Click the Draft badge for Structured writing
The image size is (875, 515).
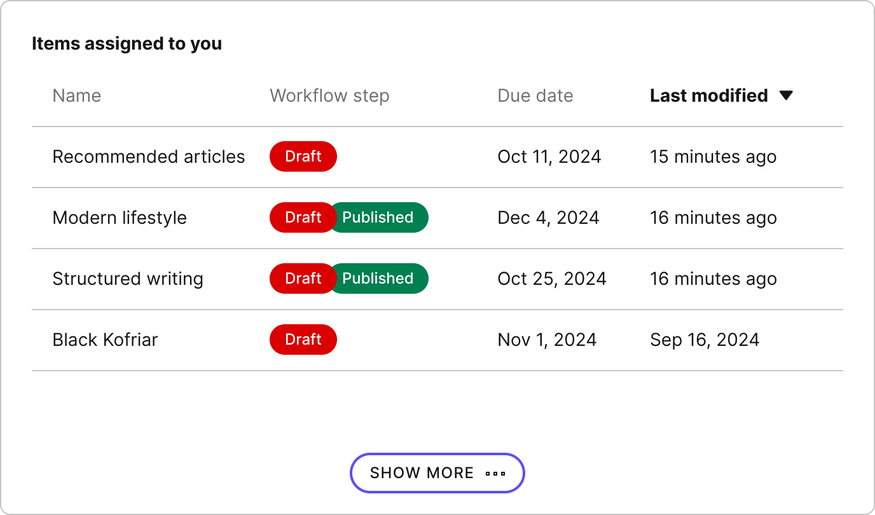301,279
